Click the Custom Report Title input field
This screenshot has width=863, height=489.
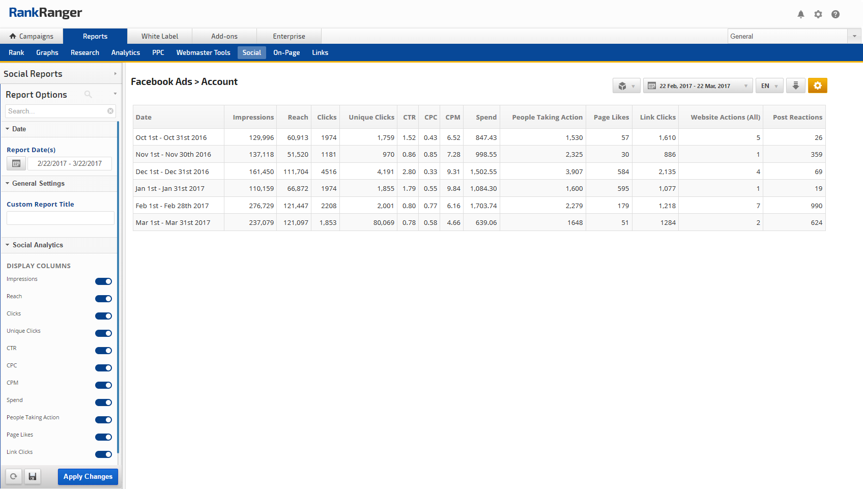[x=61, y=218]
